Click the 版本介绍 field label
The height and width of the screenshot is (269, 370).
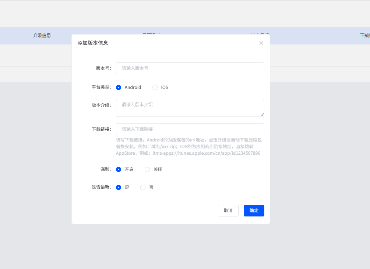(x=101, y=105)
